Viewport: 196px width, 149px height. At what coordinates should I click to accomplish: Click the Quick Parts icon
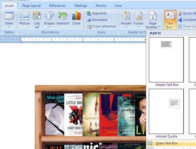pyautogui.click(x=180, y=13)
